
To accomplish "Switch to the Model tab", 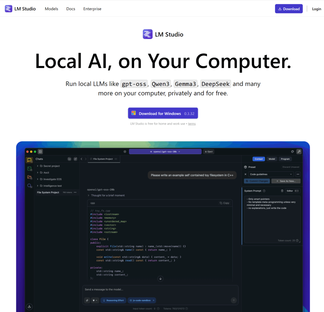I will coord(271,159).
